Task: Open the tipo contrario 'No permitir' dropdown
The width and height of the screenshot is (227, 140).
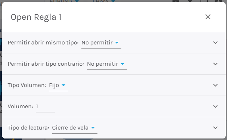Action: (x=107, y=64)
